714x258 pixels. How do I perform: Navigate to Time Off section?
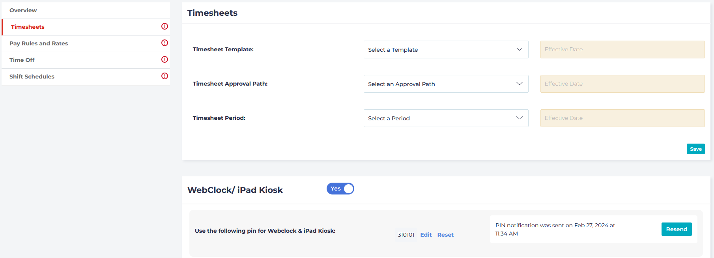[x=22, y=60]
